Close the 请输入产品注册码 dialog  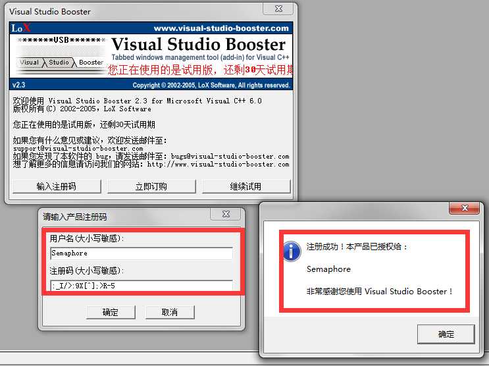[x=226, y=214]
